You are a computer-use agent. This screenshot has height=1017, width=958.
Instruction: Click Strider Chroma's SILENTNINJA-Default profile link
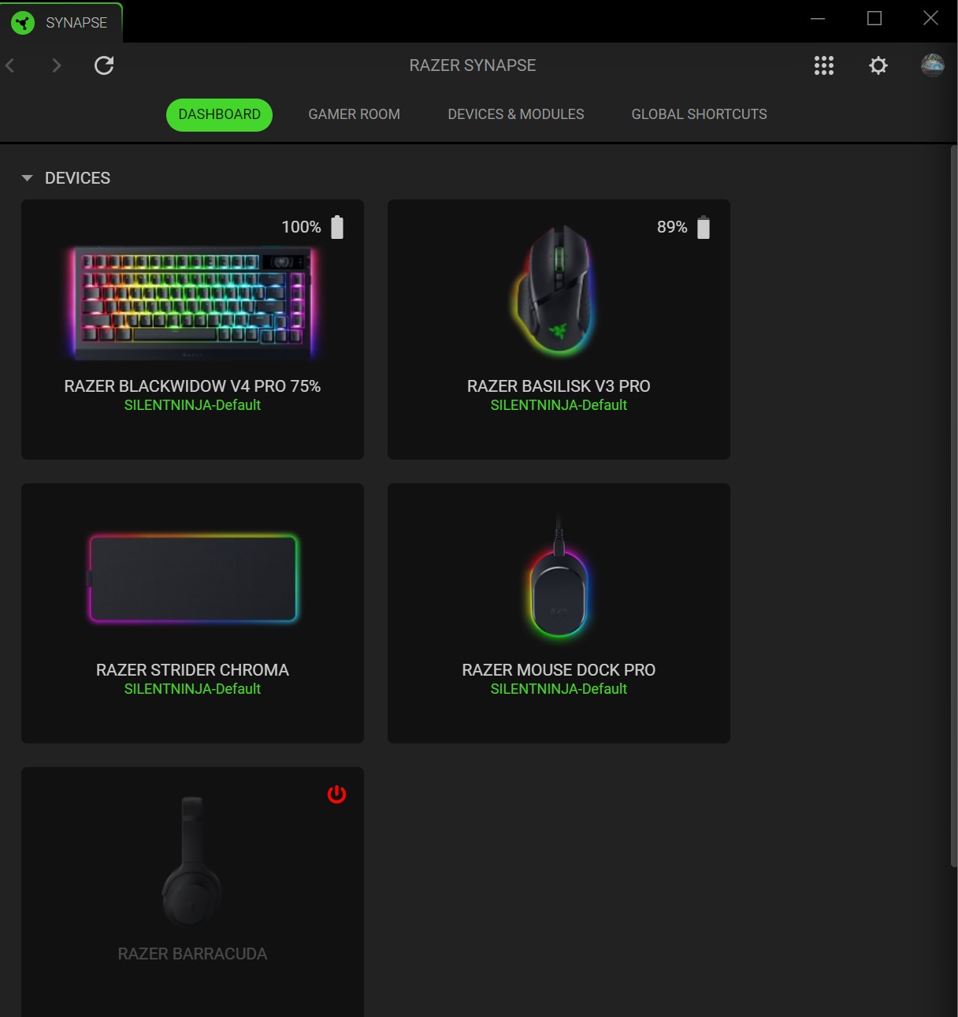tap(192, 689)
